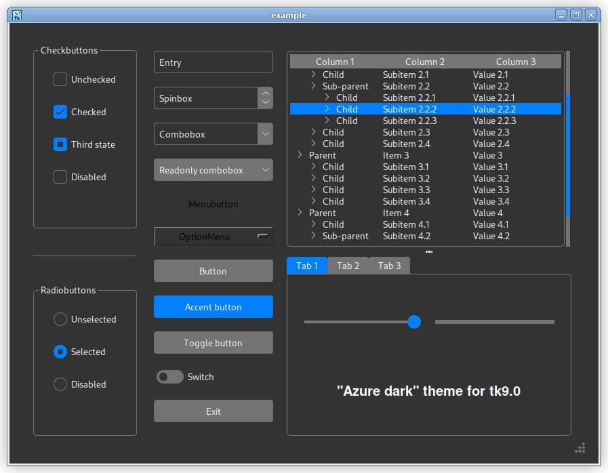The width and height of the screenshot is (608, 473).
Task: Click the Tk app icon in title bar
Action: click(17, 15)
